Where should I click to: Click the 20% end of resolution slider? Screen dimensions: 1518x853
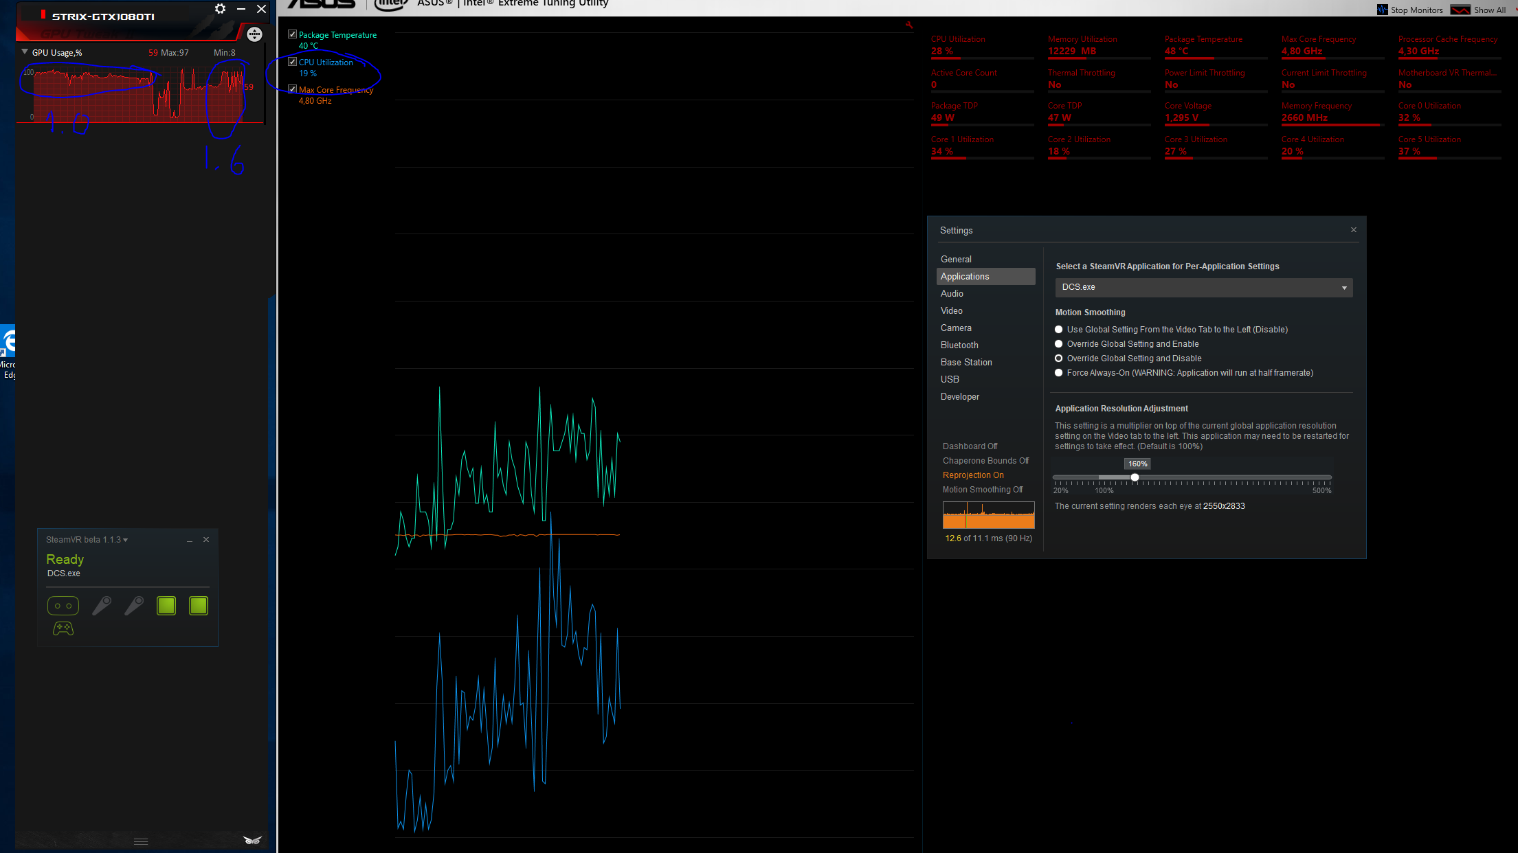click(x=1055, y=477)
